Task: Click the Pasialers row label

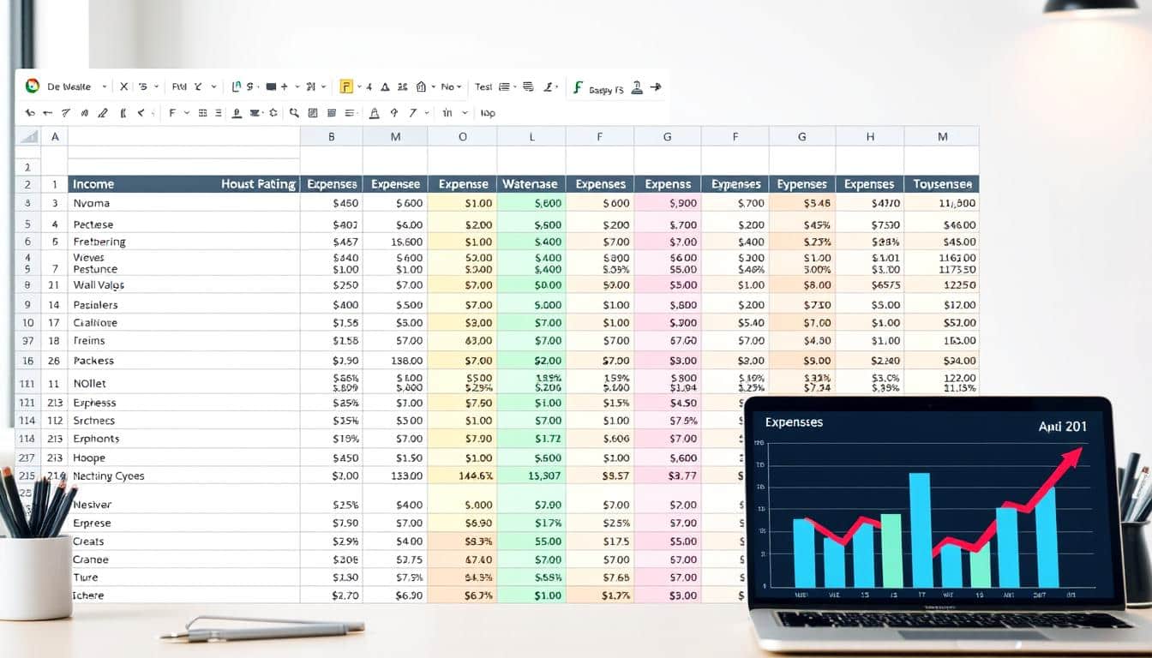Action: [x=96, y=305]
